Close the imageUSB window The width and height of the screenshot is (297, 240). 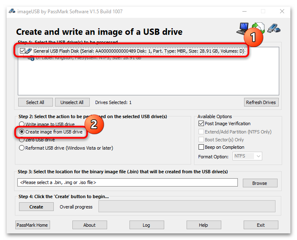(x=282, y=11)
